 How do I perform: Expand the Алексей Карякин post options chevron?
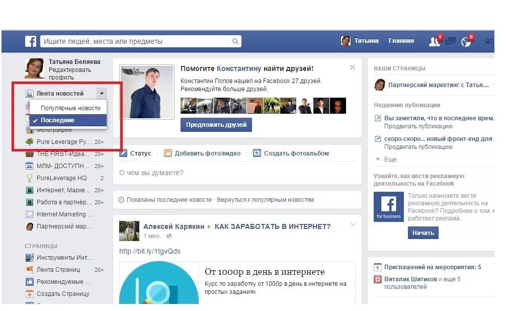click(353, 224)
